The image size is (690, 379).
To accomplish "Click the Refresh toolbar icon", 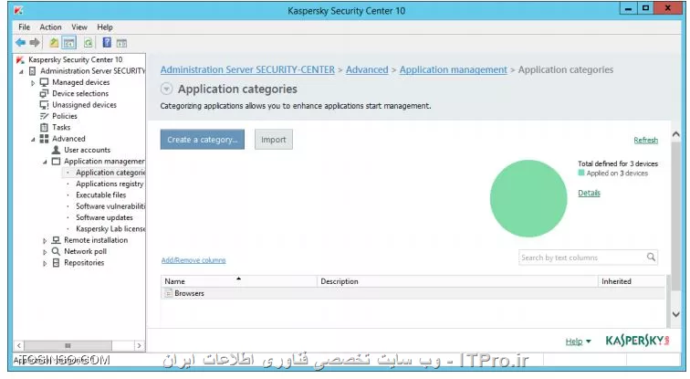I will coord(89,43).
